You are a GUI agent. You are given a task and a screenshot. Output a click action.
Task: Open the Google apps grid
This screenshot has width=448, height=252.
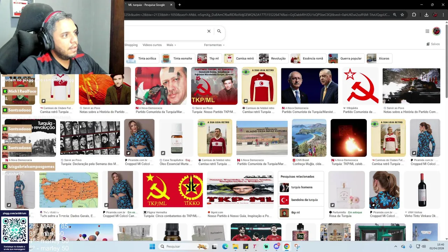[427, 31]
